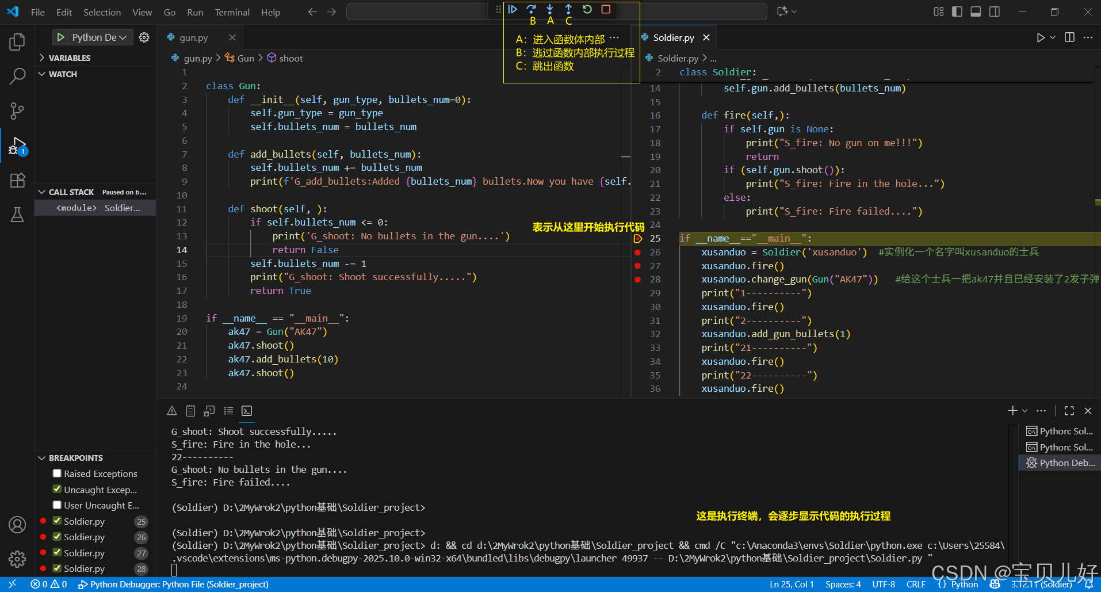The width and height of the screenshot is (1101, 592).
Task: Open debug configuration dropdown Python De
Action: 100,37
